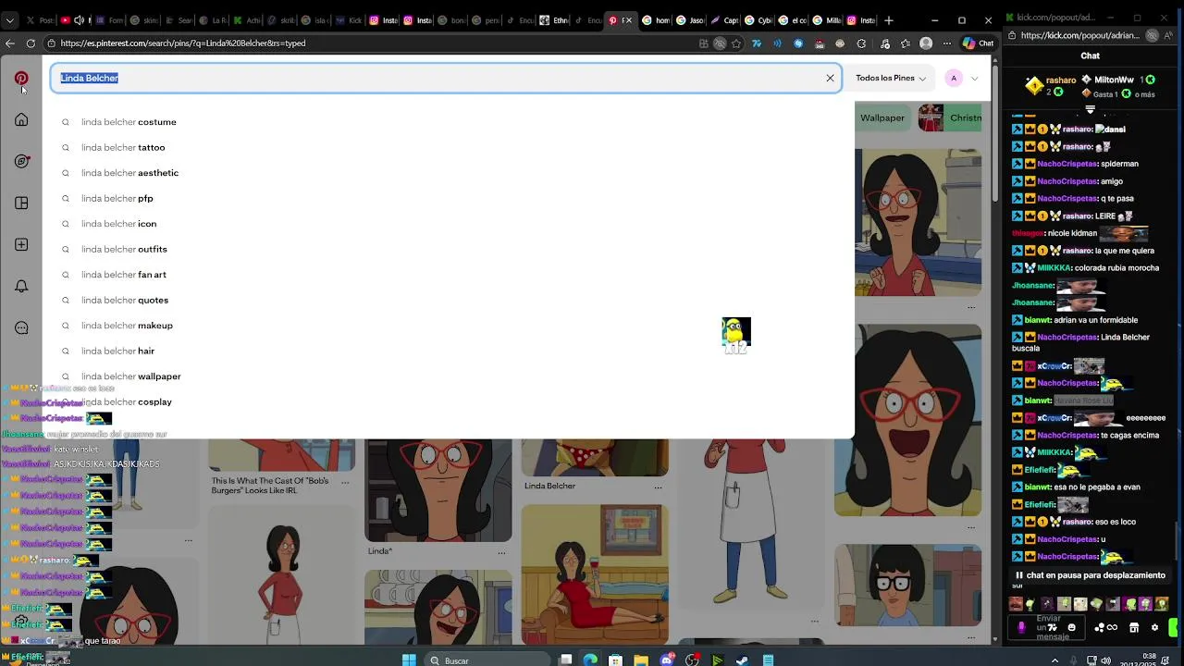
Task: Bookmark this page with the star icon
Action: (x=736, y=43)
